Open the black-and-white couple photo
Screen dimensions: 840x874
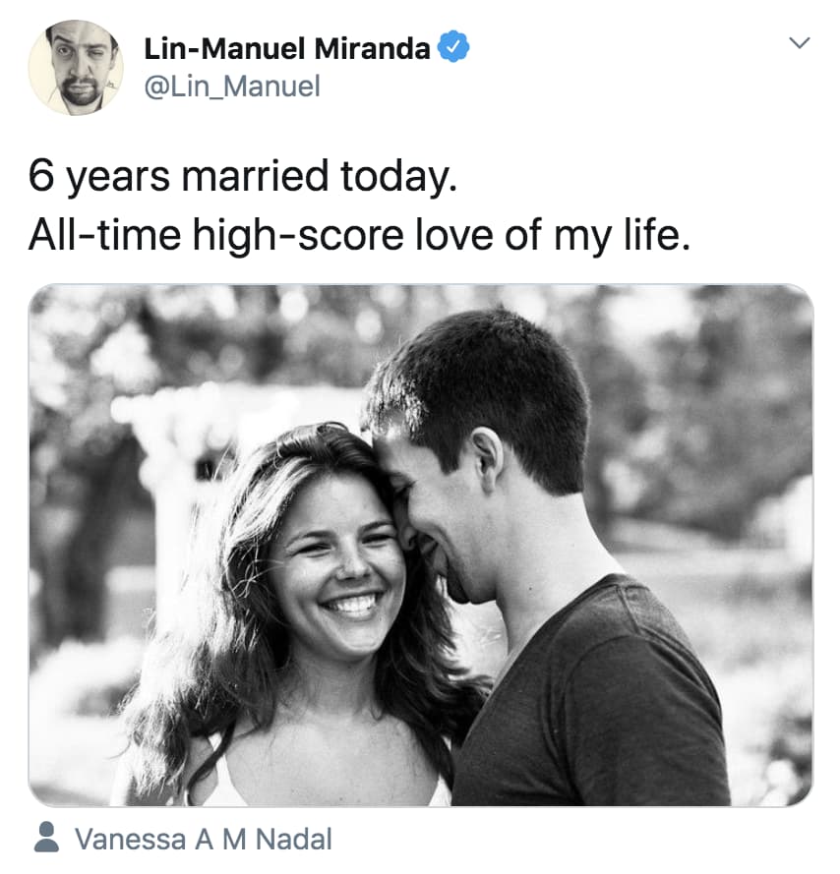point(421,546)
